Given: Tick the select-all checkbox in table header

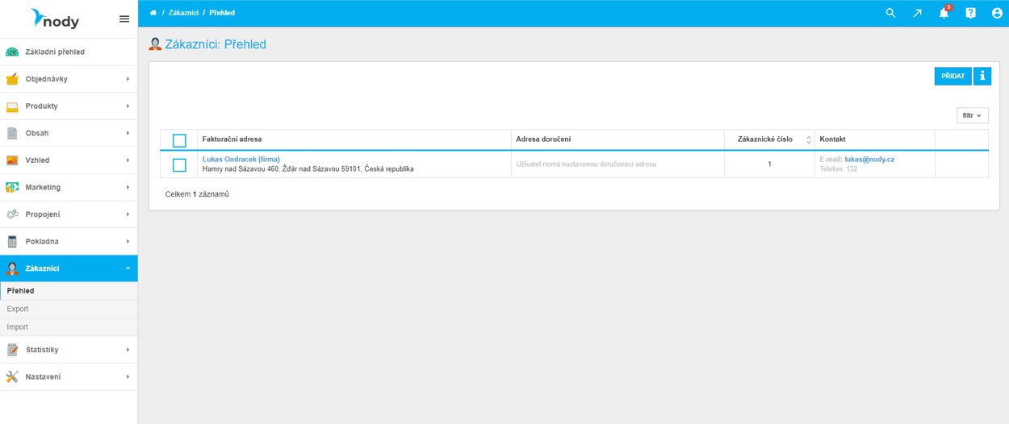Looking at the screenshot, I should (x=179, y=140).
